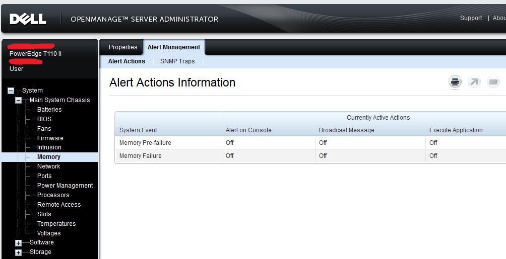Click Memory Failure Alert on Console value
This screenshot has width=506, height=259.
[230, 156]
